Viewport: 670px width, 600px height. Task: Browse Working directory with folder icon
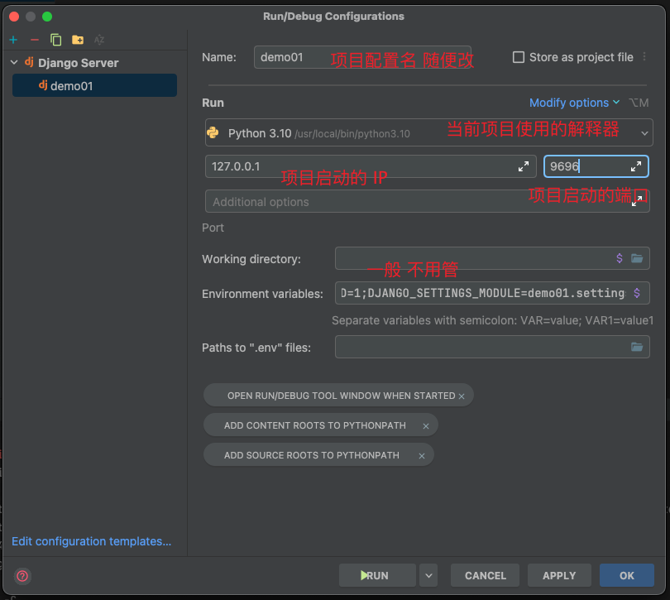[637, 258]
